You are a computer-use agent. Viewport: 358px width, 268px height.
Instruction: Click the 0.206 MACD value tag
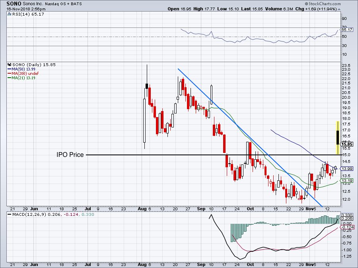[347, 219]
